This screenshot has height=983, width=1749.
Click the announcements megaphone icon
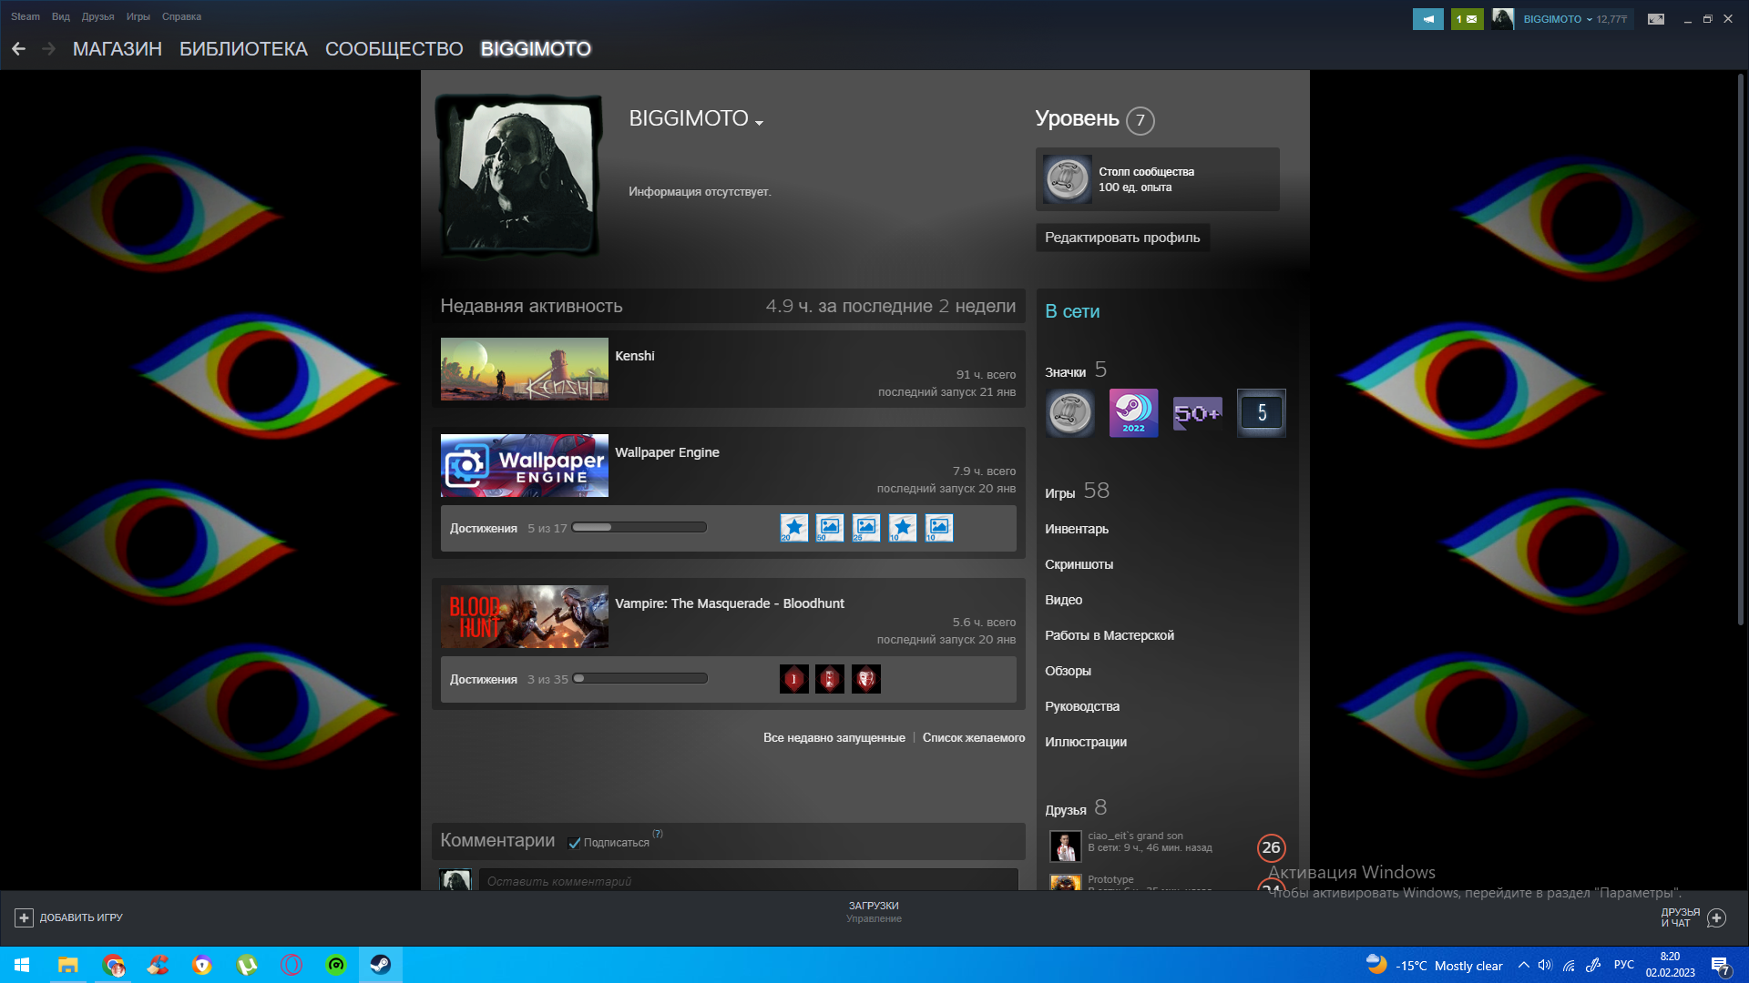point(1427,19)
